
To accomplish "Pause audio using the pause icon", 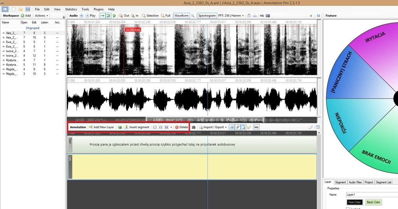I will coord(81,16).
